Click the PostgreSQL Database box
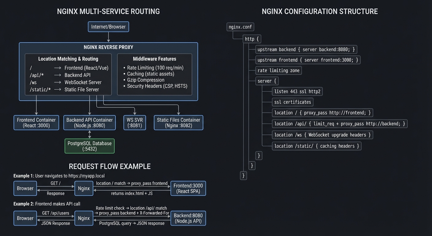Image resolution: width=432 pixels, height=236 pixels. click(x=89, y=146)
